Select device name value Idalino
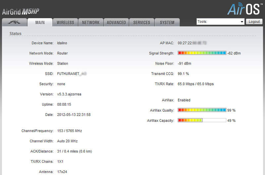This screenshot has width=265, height=175. point(62,43)
